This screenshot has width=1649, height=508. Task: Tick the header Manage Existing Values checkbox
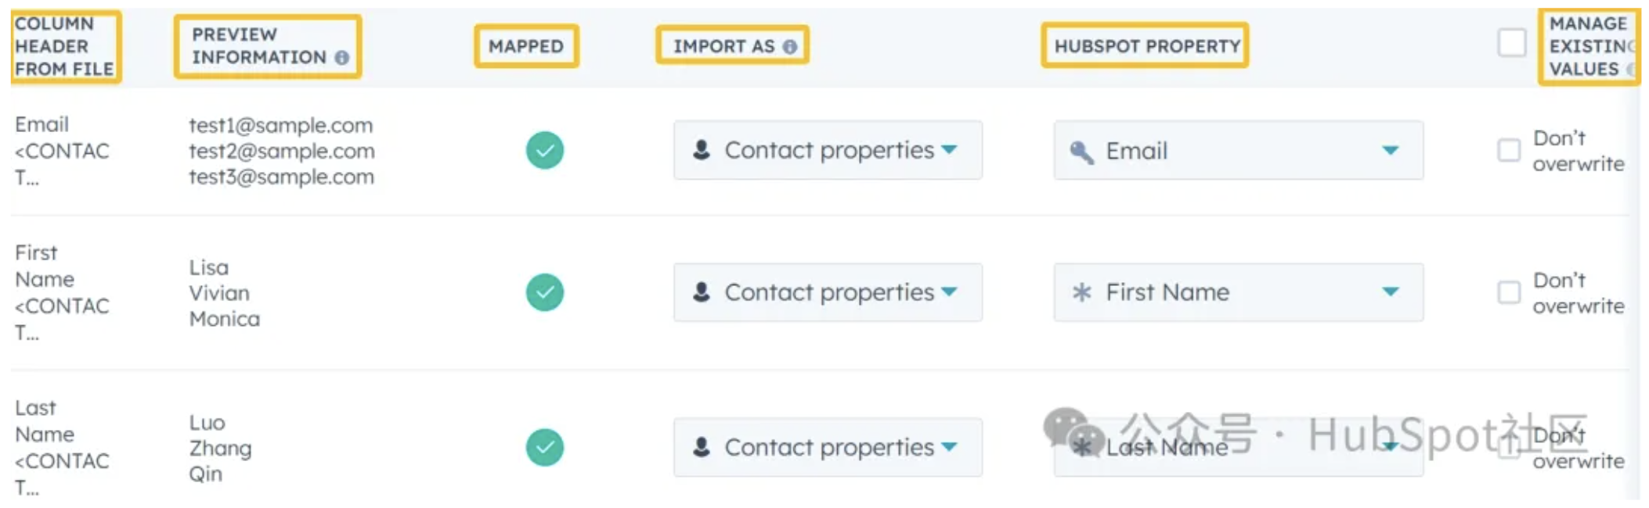pyautogui.click(x=1512, y=42)
